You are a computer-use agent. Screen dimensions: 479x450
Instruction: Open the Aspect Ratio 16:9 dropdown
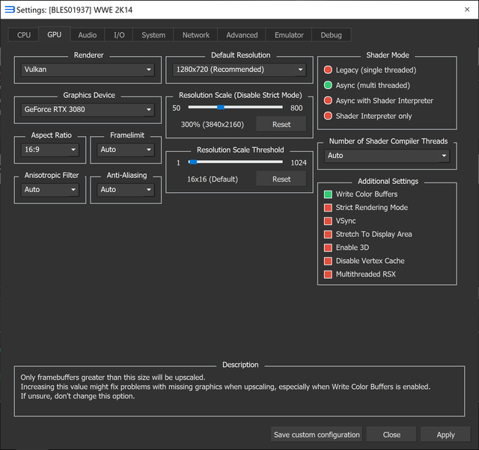[50, 150]
